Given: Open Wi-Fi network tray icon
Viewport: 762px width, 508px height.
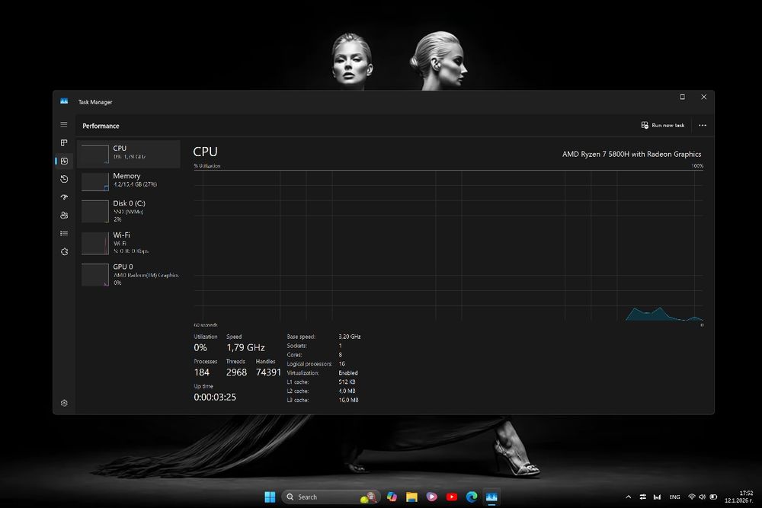Looking at the screenshot, I should (x=692, y=497).
